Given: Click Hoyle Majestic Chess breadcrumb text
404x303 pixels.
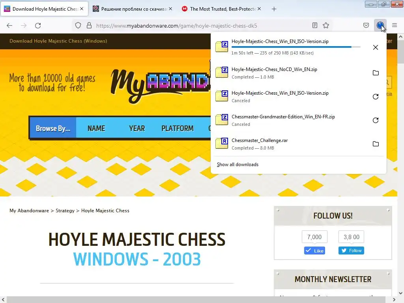Looking at the screenshot, I should (x=105, y=211).
